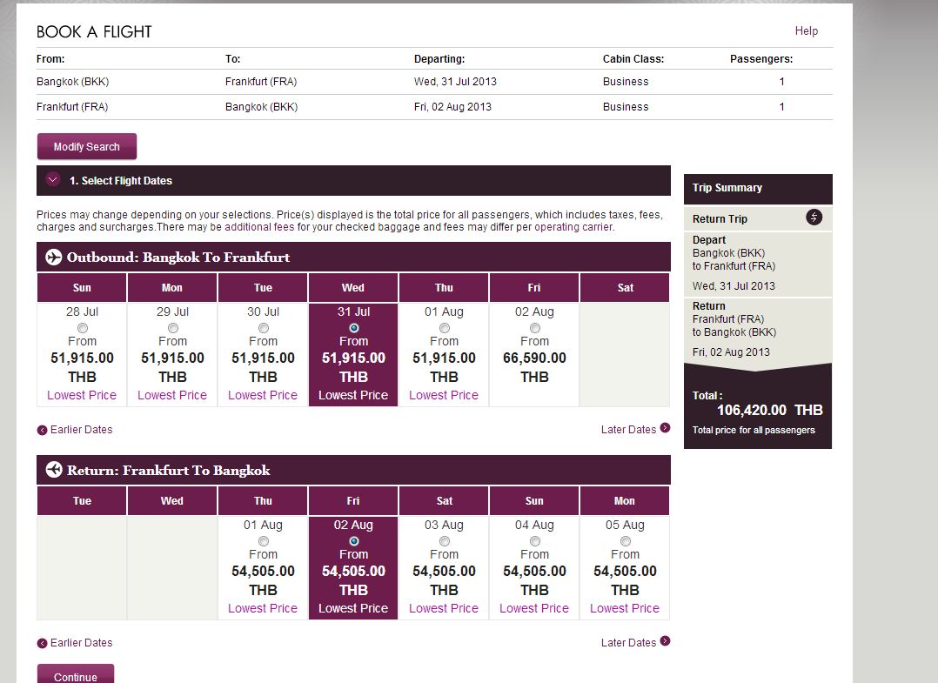This screenshot has height=683, width=938.
Task: Open the Help link
Action: click(x=806, y=30)
